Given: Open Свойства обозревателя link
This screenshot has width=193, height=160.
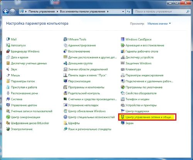Looking at the screenshot, I should tap(141, 93).
